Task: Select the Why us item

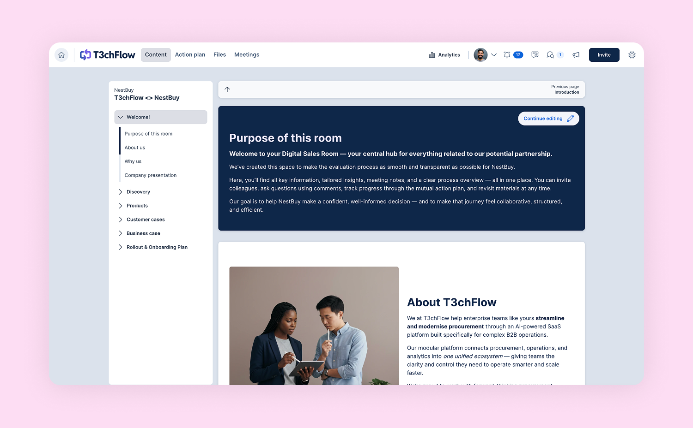Action: (133, 161)
